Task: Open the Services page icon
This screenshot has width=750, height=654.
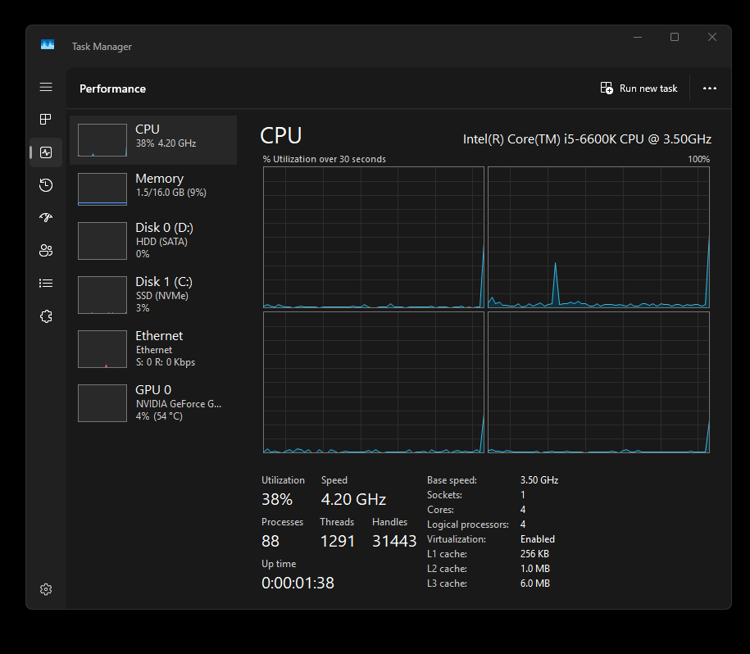Action: (x=46, y=316)
